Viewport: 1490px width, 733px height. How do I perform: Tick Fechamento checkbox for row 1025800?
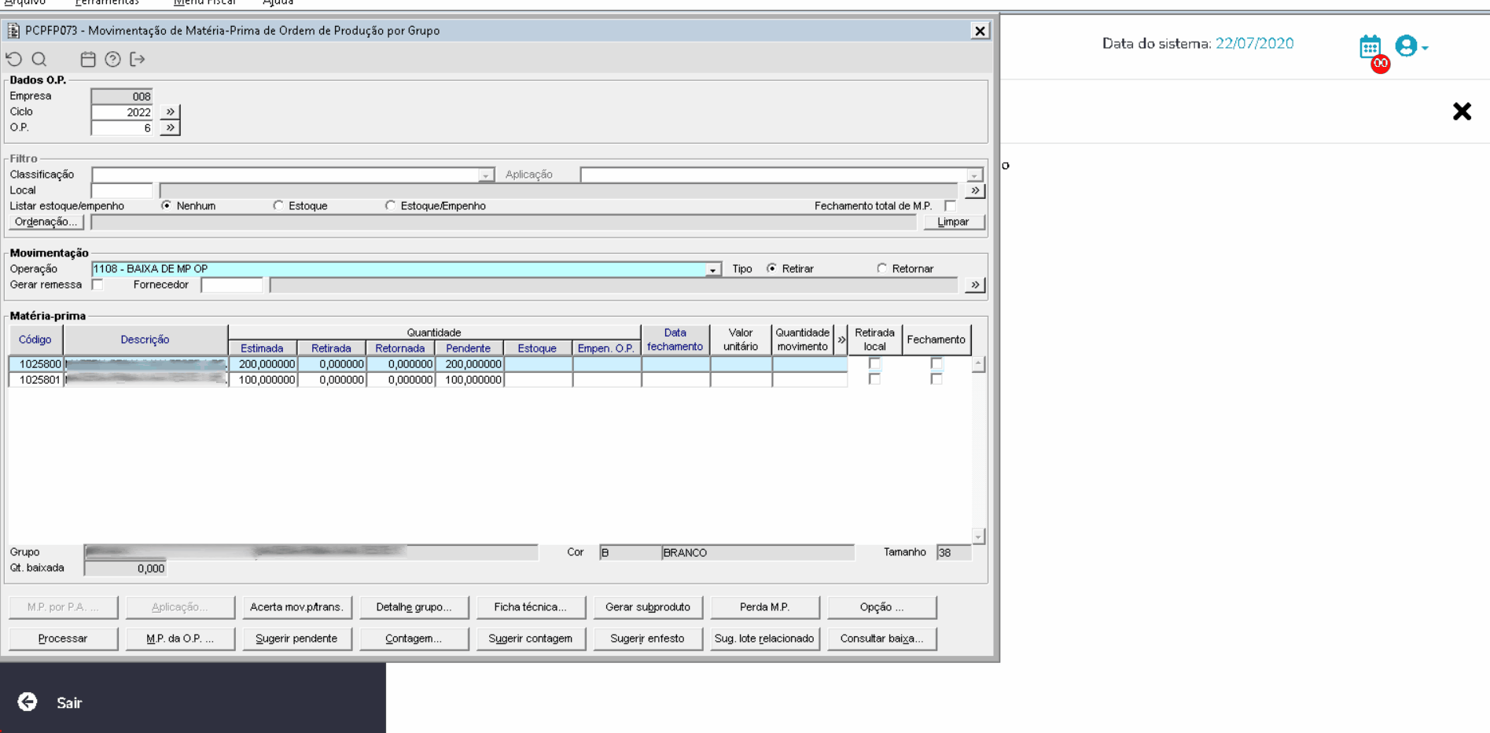[x=936, y=363]
